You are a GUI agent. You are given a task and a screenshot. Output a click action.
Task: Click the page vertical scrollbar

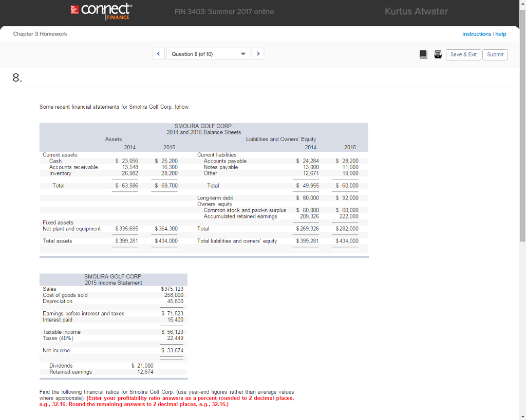coord(522,126)
